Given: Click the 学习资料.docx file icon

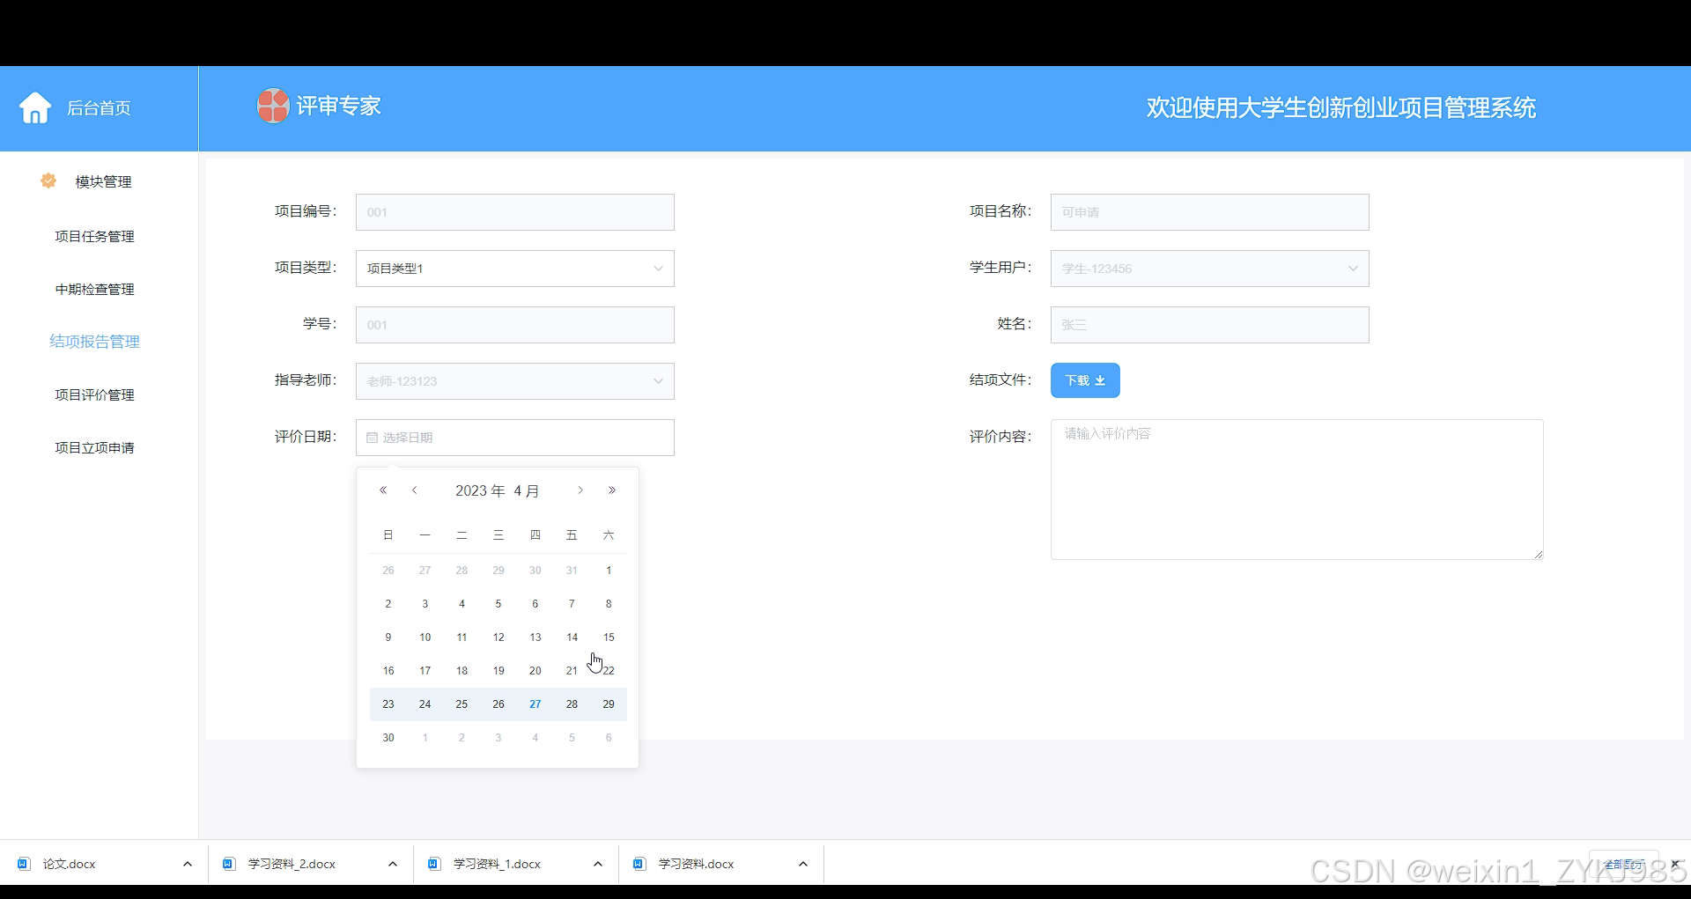Looking at the screenshot, I should click(x=639, y=864).
